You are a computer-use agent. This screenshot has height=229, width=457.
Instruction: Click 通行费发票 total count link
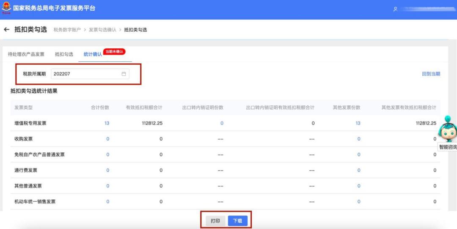(x=107, y=170)
